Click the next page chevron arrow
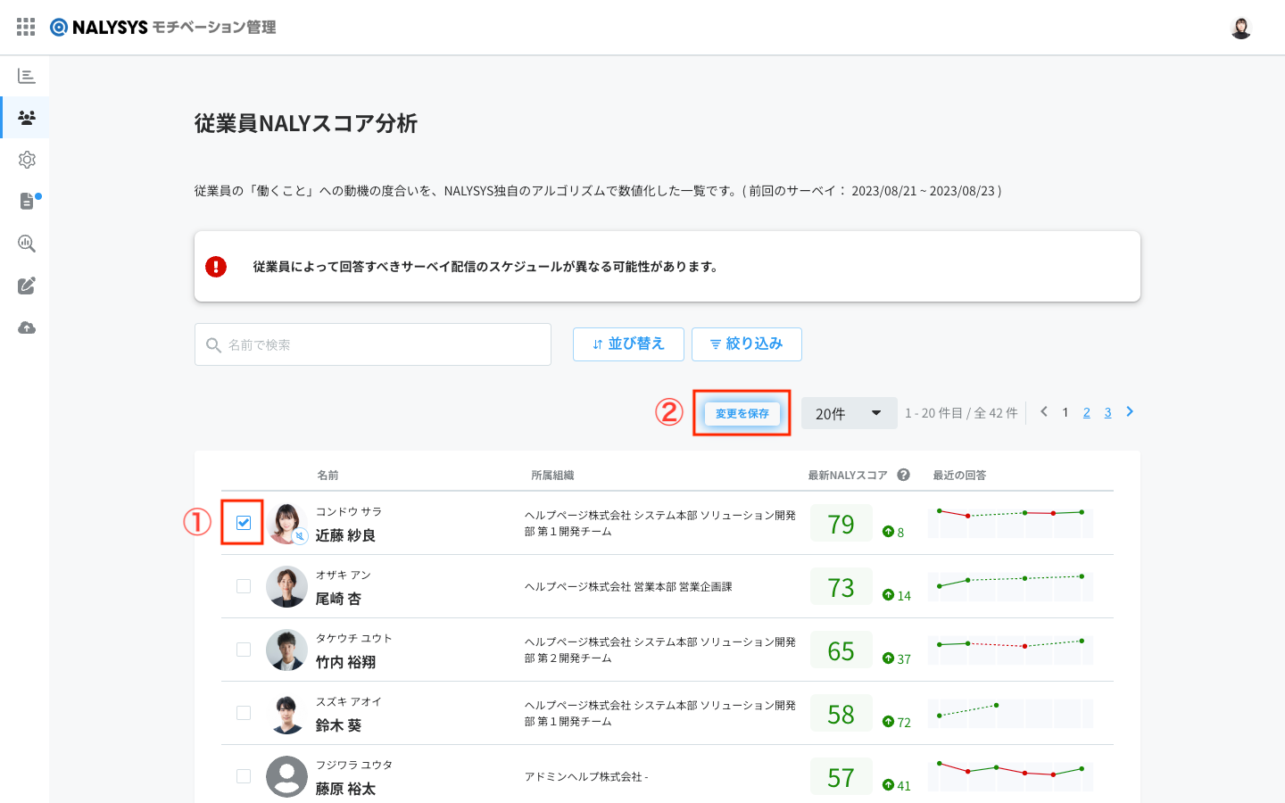The height and width of the screenshot is (803, 1285). (x=1130, y=411)
